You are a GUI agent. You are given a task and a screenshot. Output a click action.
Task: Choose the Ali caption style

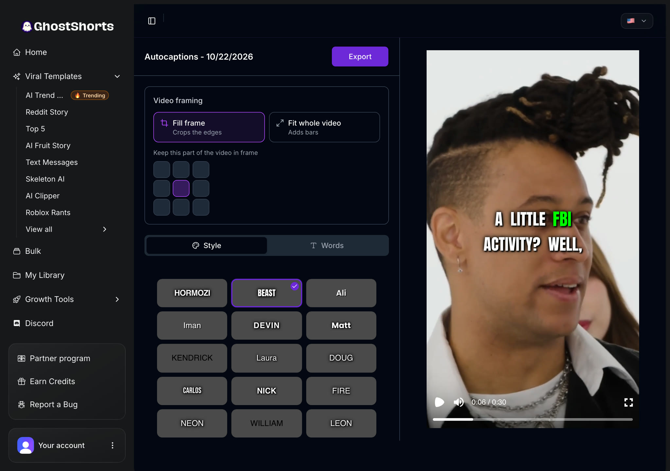click(341, 293)
